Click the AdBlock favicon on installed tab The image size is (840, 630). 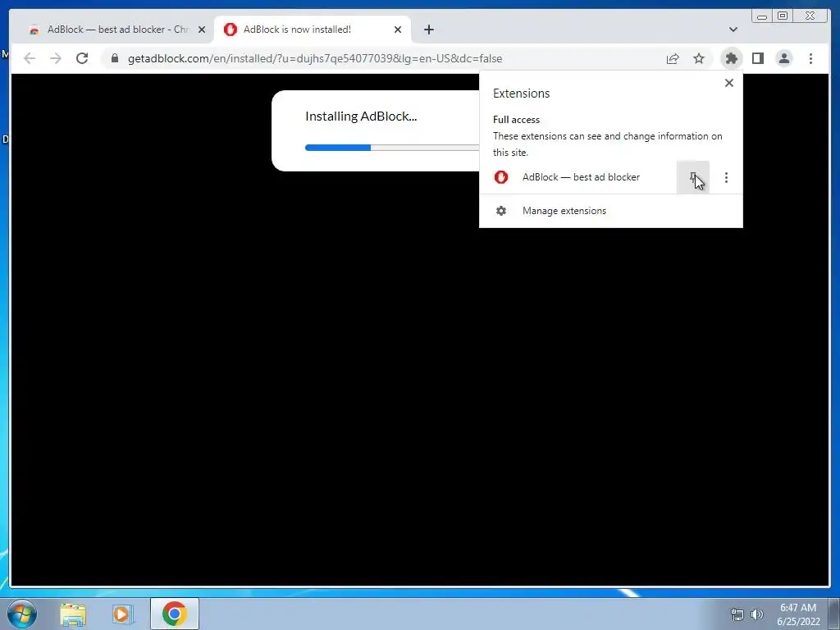[230, 30]
